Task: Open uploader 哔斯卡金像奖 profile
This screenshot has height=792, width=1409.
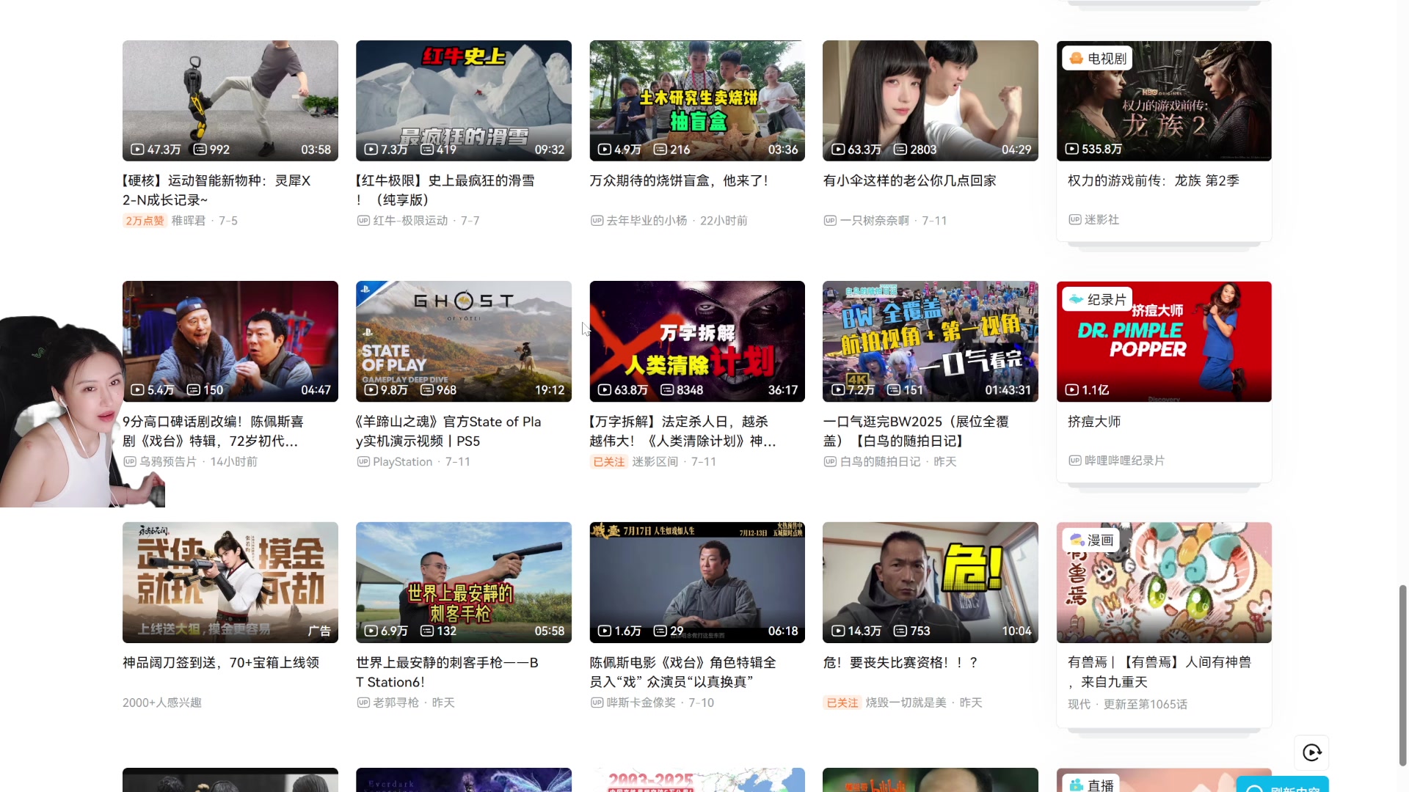Action: [x=641, y=703]
